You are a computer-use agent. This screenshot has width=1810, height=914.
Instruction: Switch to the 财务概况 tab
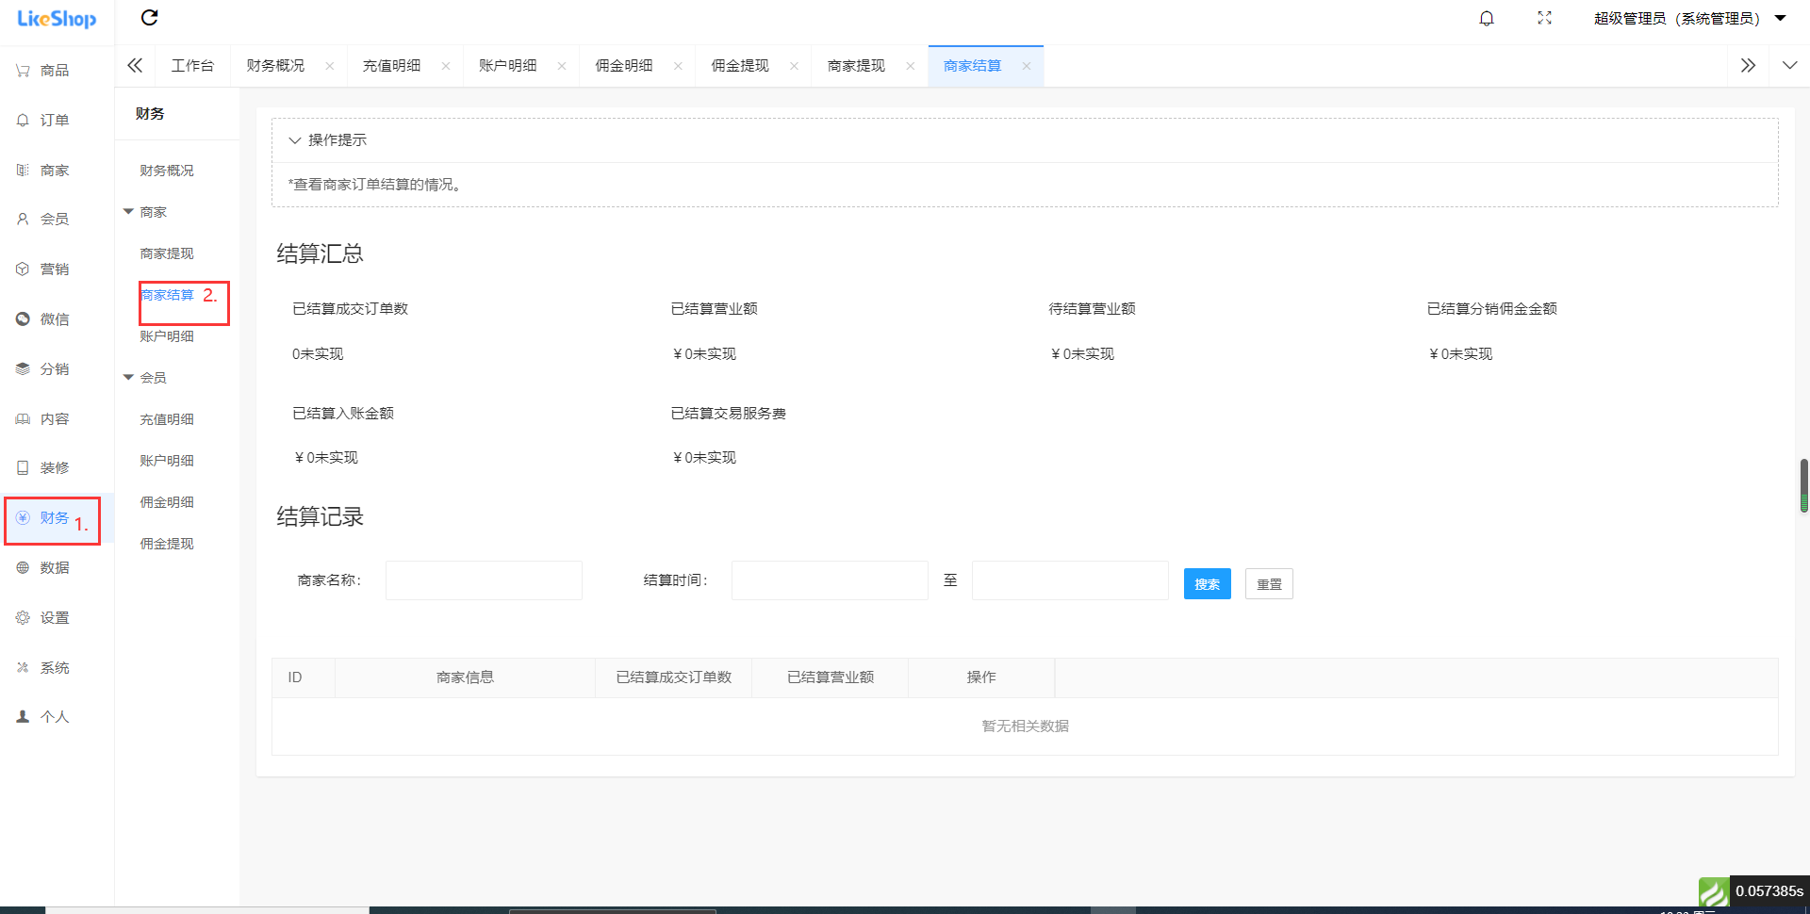(275, 66)
